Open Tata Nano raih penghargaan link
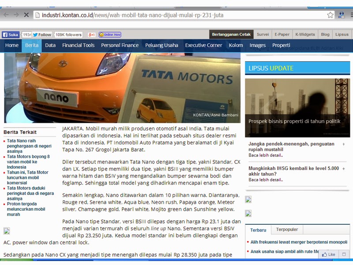 [29, 146]
